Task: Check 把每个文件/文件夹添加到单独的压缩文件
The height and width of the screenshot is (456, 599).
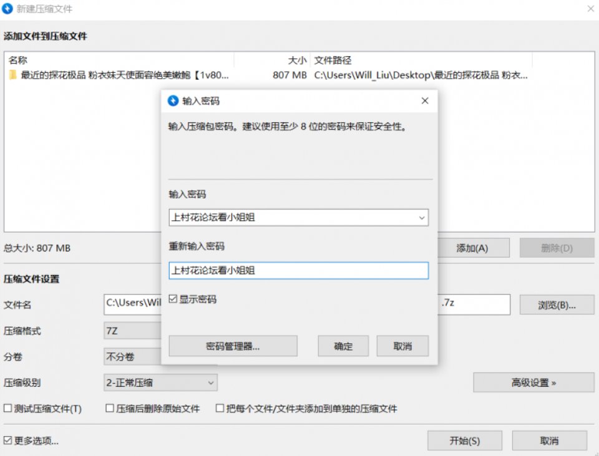Action: point(220,408)
